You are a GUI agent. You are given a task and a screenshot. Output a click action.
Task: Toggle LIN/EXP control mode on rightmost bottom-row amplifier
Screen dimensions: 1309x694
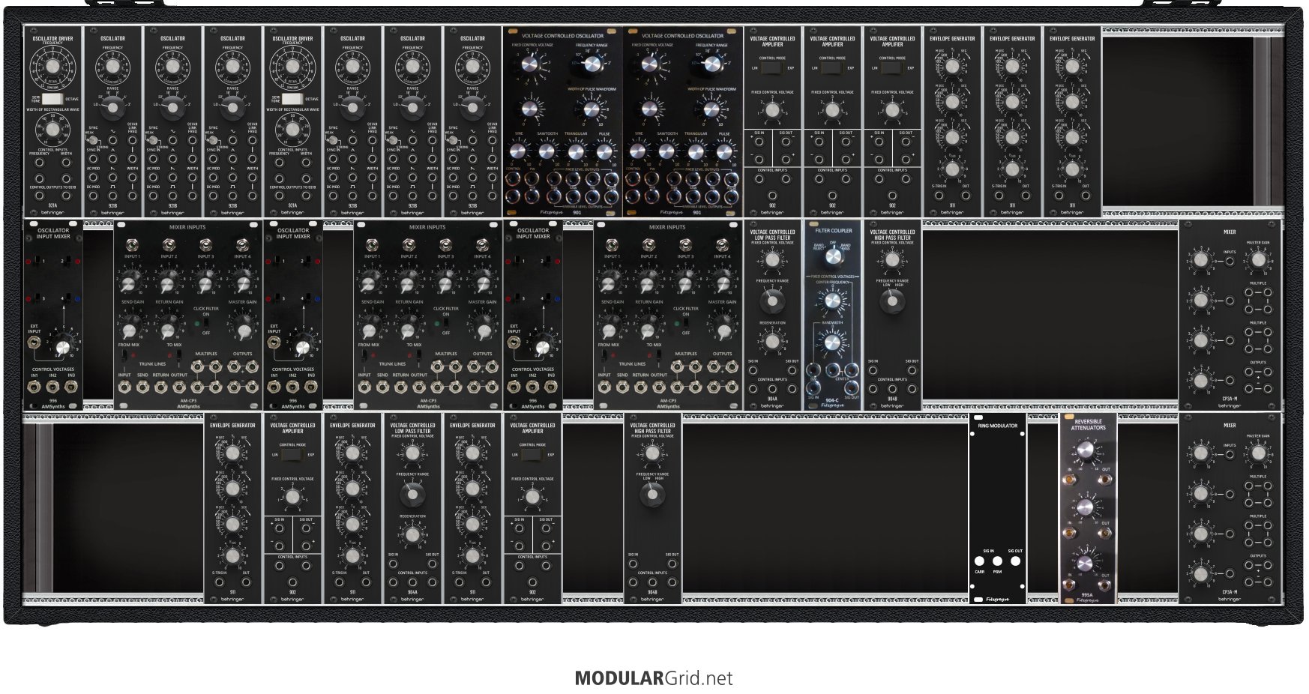click(x=532, y=455)
